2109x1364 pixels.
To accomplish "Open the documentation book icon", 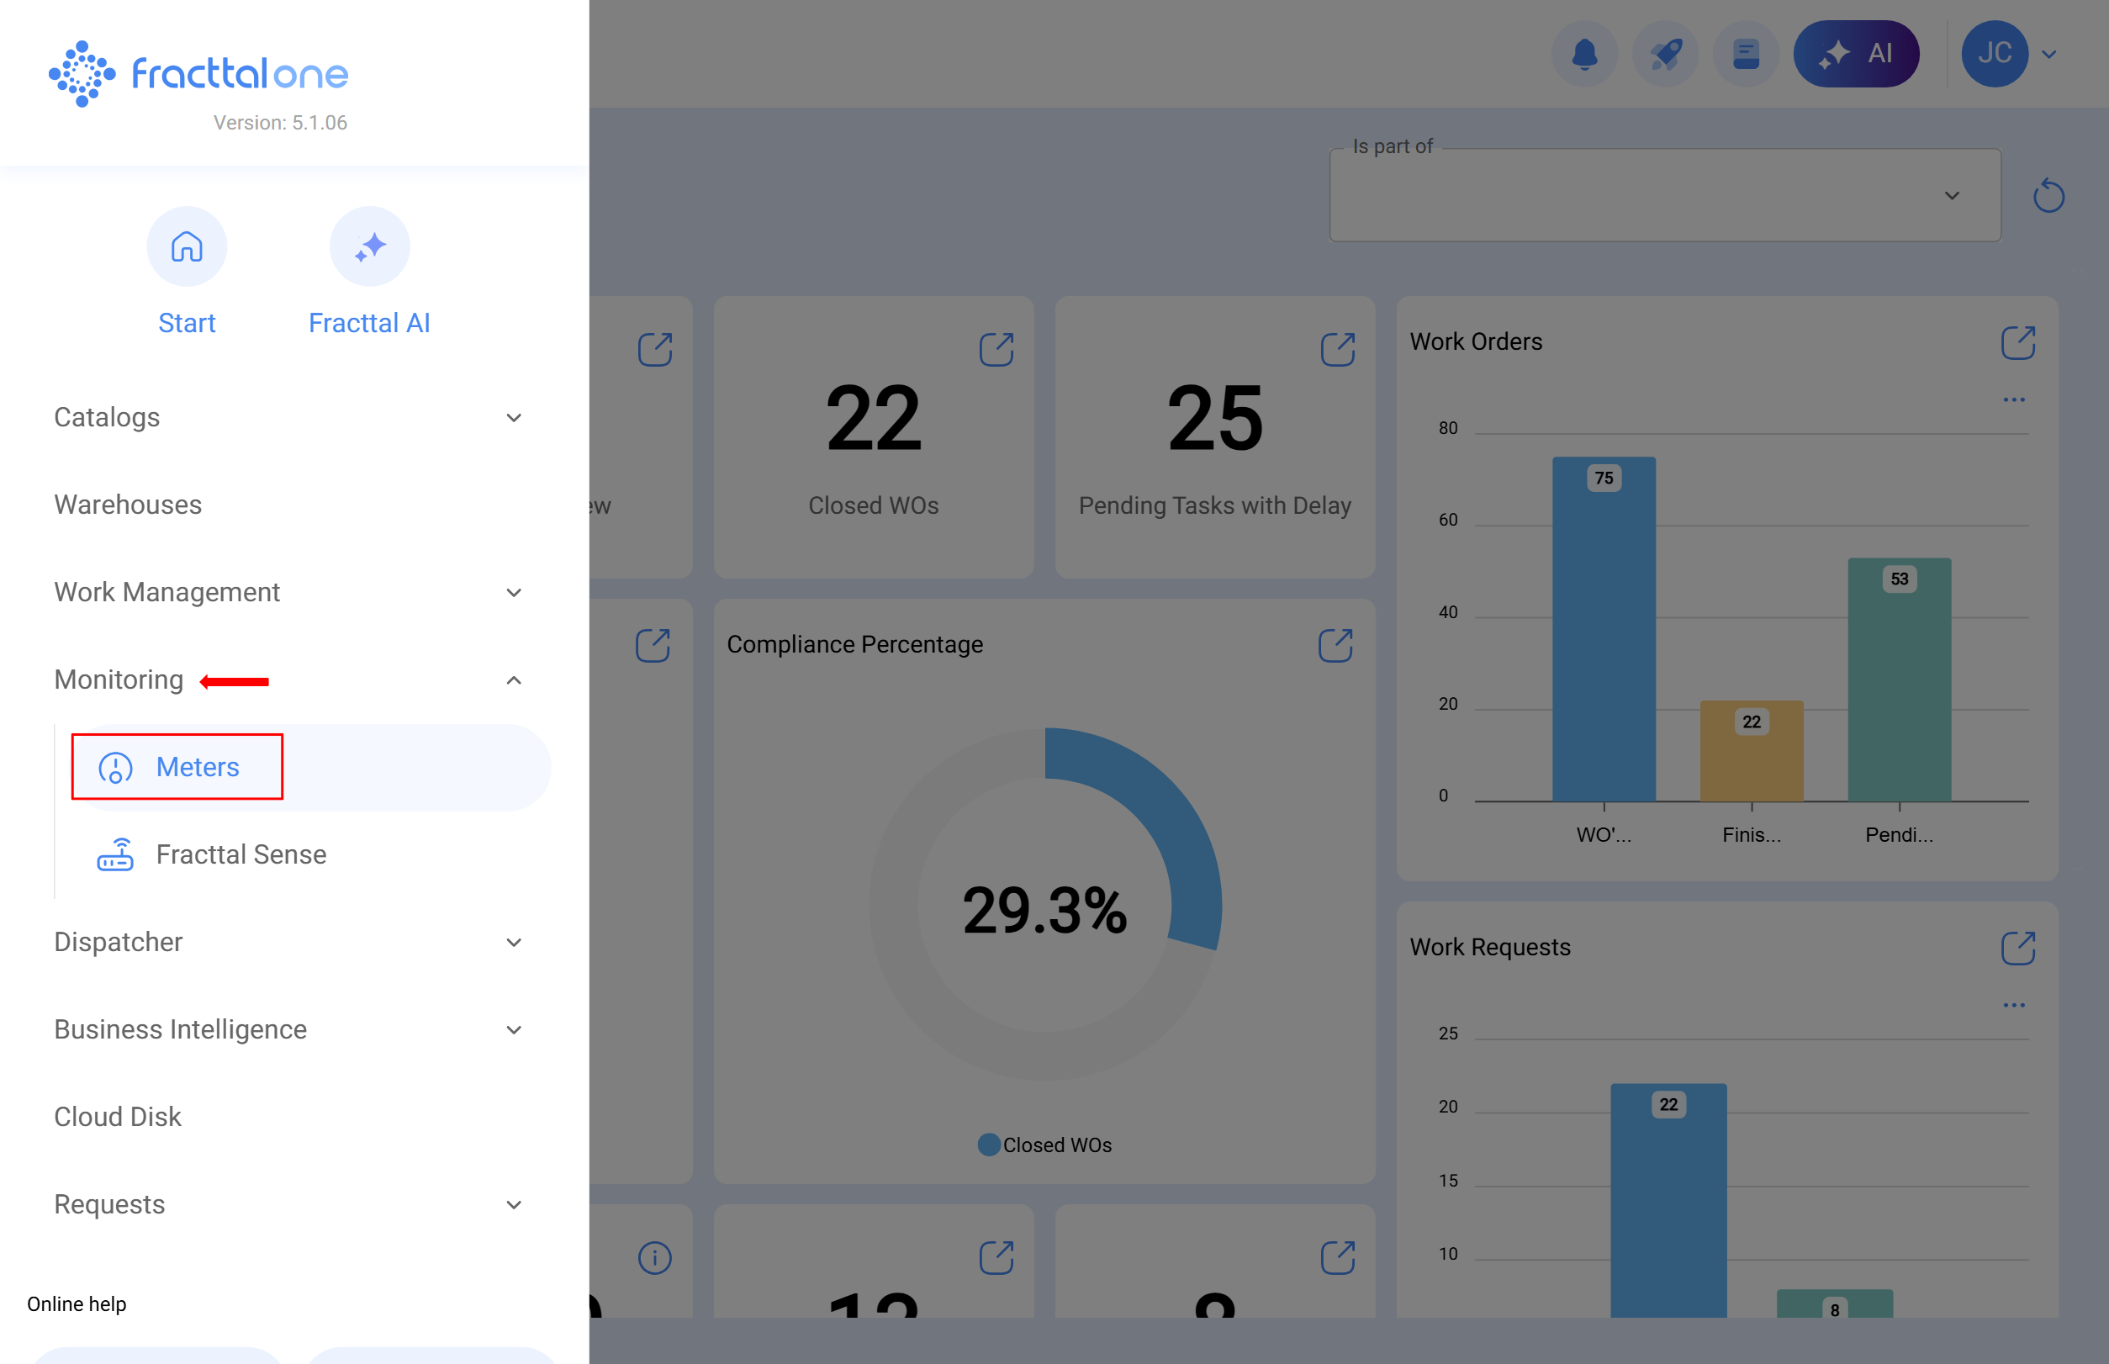I will pyautogui.click(x=1746, y=53).
